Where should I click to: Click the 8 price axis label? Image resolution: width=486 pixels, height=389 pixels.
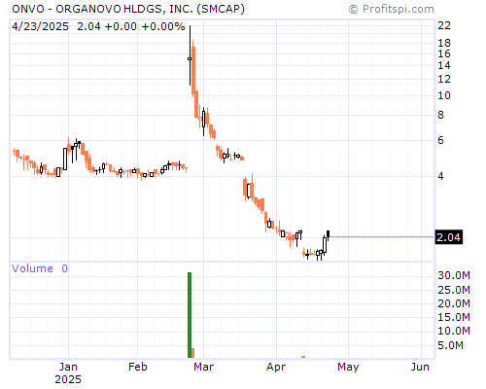pyautogui.click(x=441, y=115)
